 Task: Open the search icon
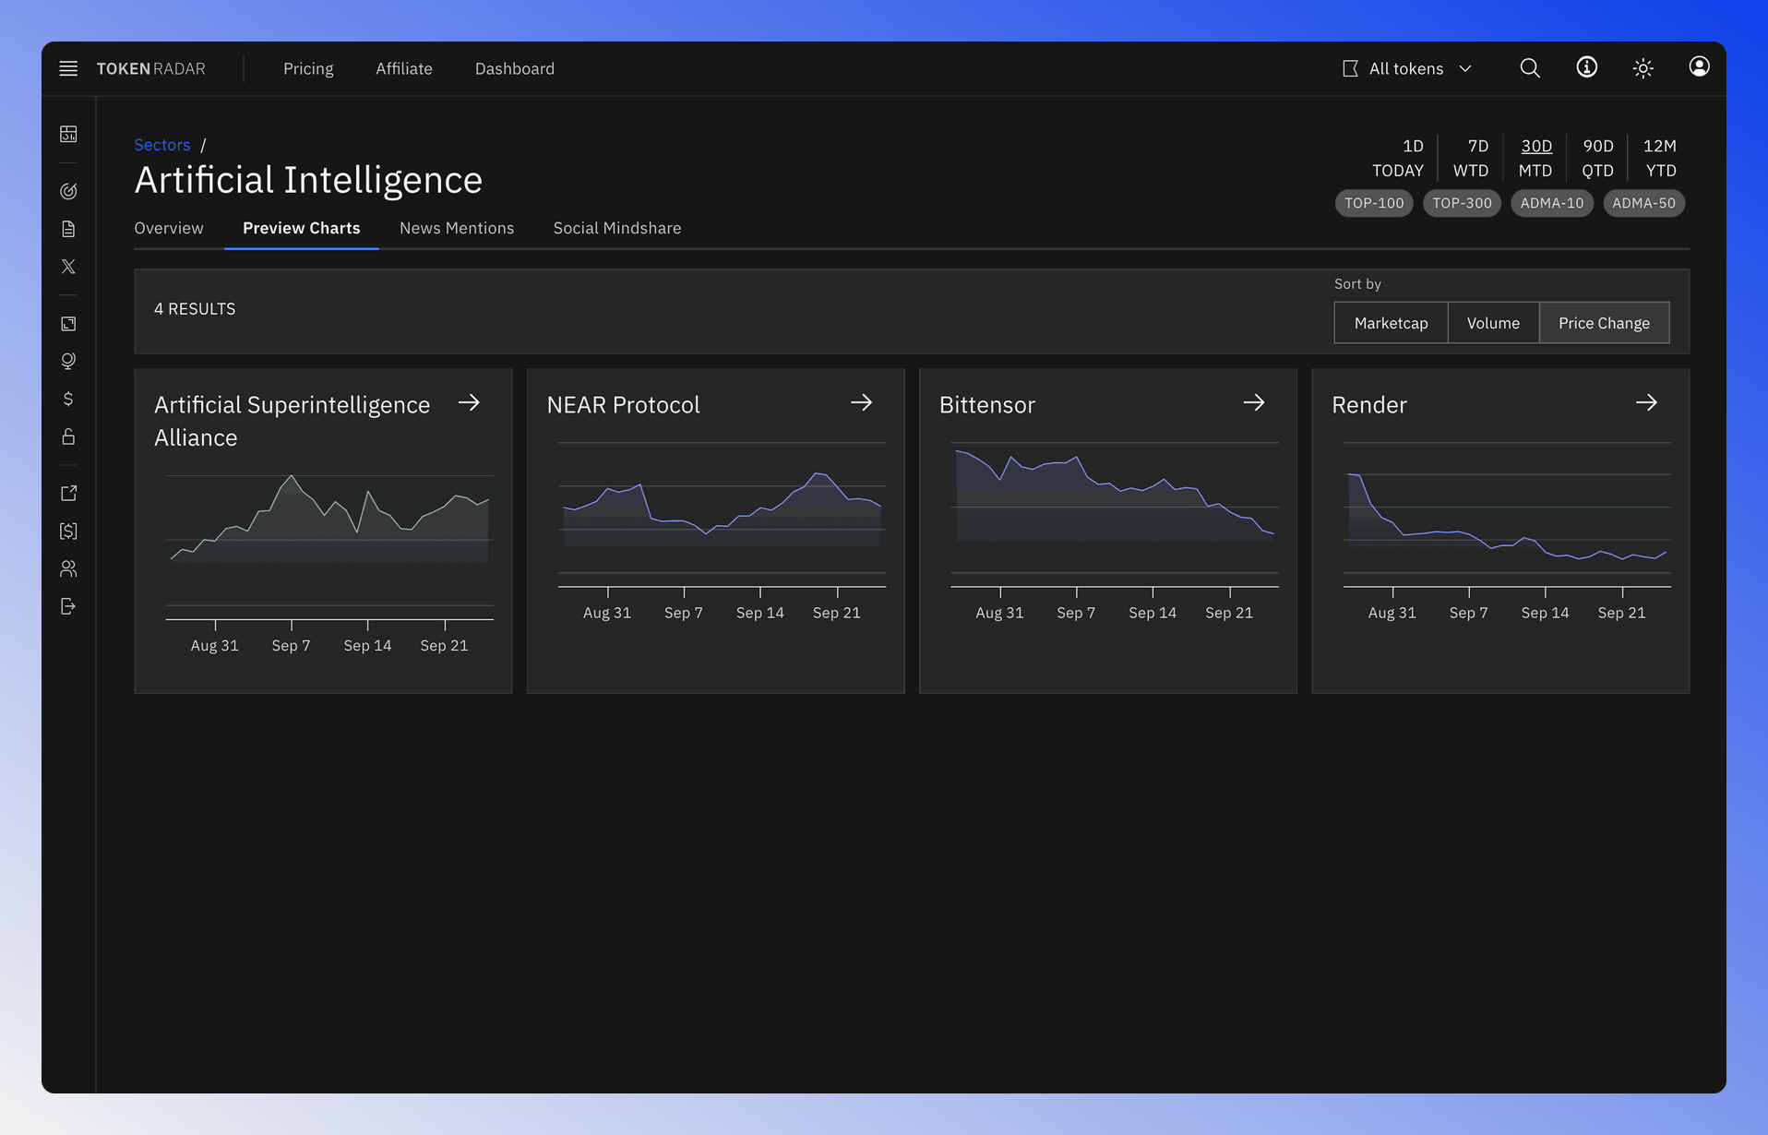[x=1530, y=68]
